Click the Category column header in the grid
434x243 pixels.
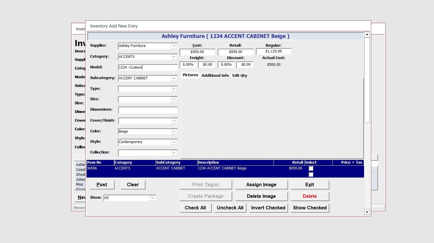coord(135,162)
